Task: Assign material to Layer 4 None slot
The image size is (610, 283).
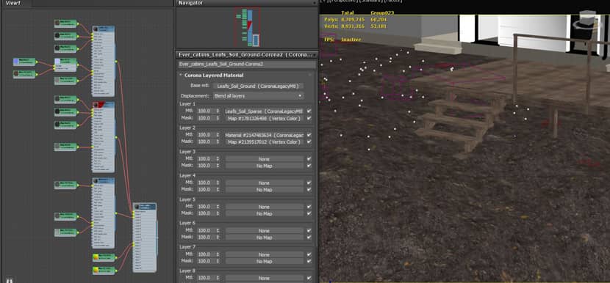Action: pos(264,183)
